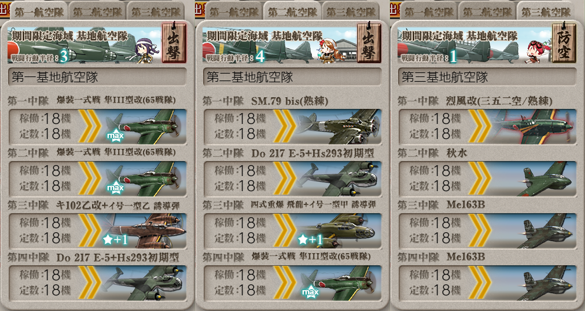Toggle the 出撃 wooden tag on first air base

(x=174, y=43)
